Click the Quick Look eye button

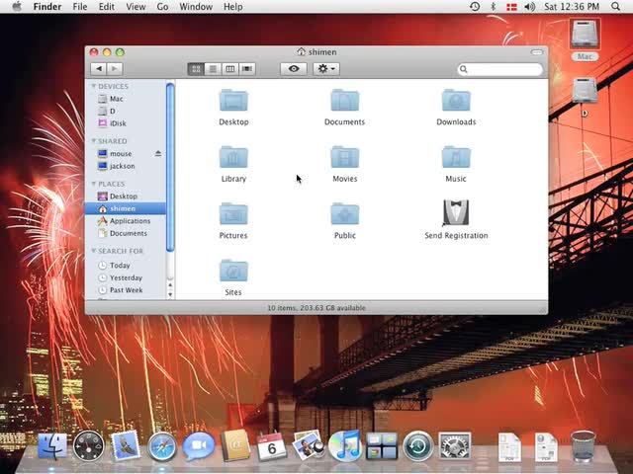pyautogui.click(x=294, y=69)
